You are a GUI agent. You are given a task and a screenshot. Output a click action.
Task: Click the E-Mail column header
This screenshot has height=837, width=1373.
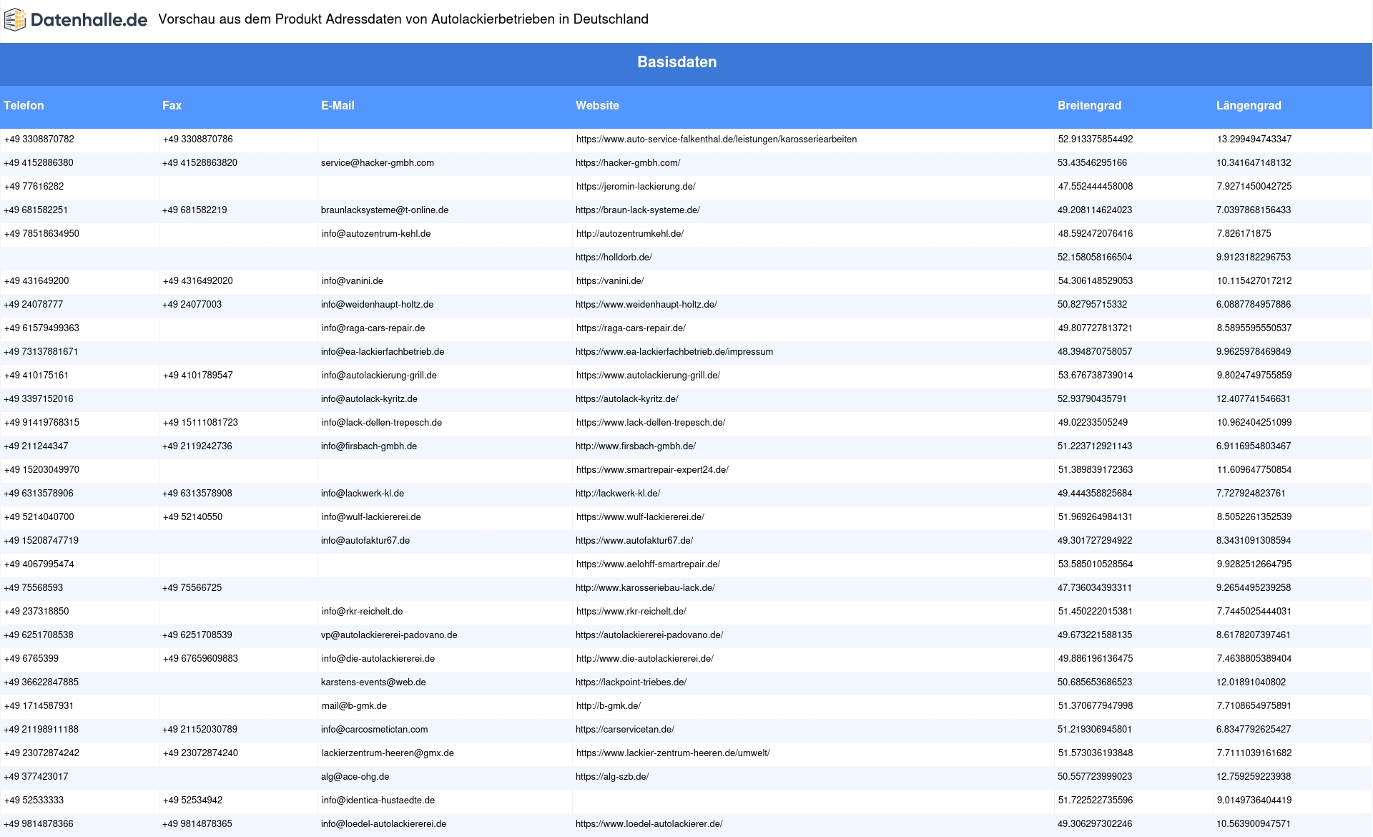click(338, 105)
